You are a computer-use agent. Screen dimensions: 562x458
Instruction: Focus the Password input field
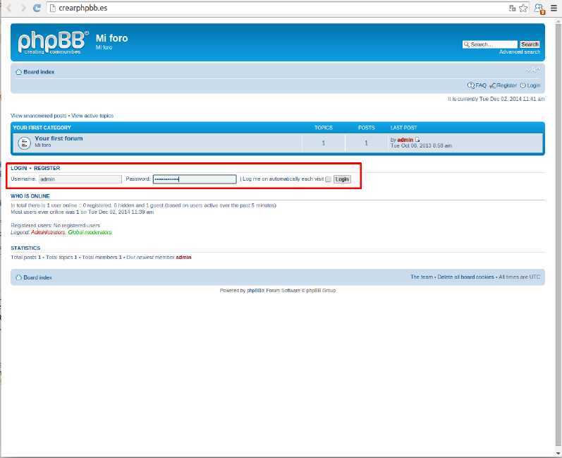pyautogui.click(x=195, y=179)
